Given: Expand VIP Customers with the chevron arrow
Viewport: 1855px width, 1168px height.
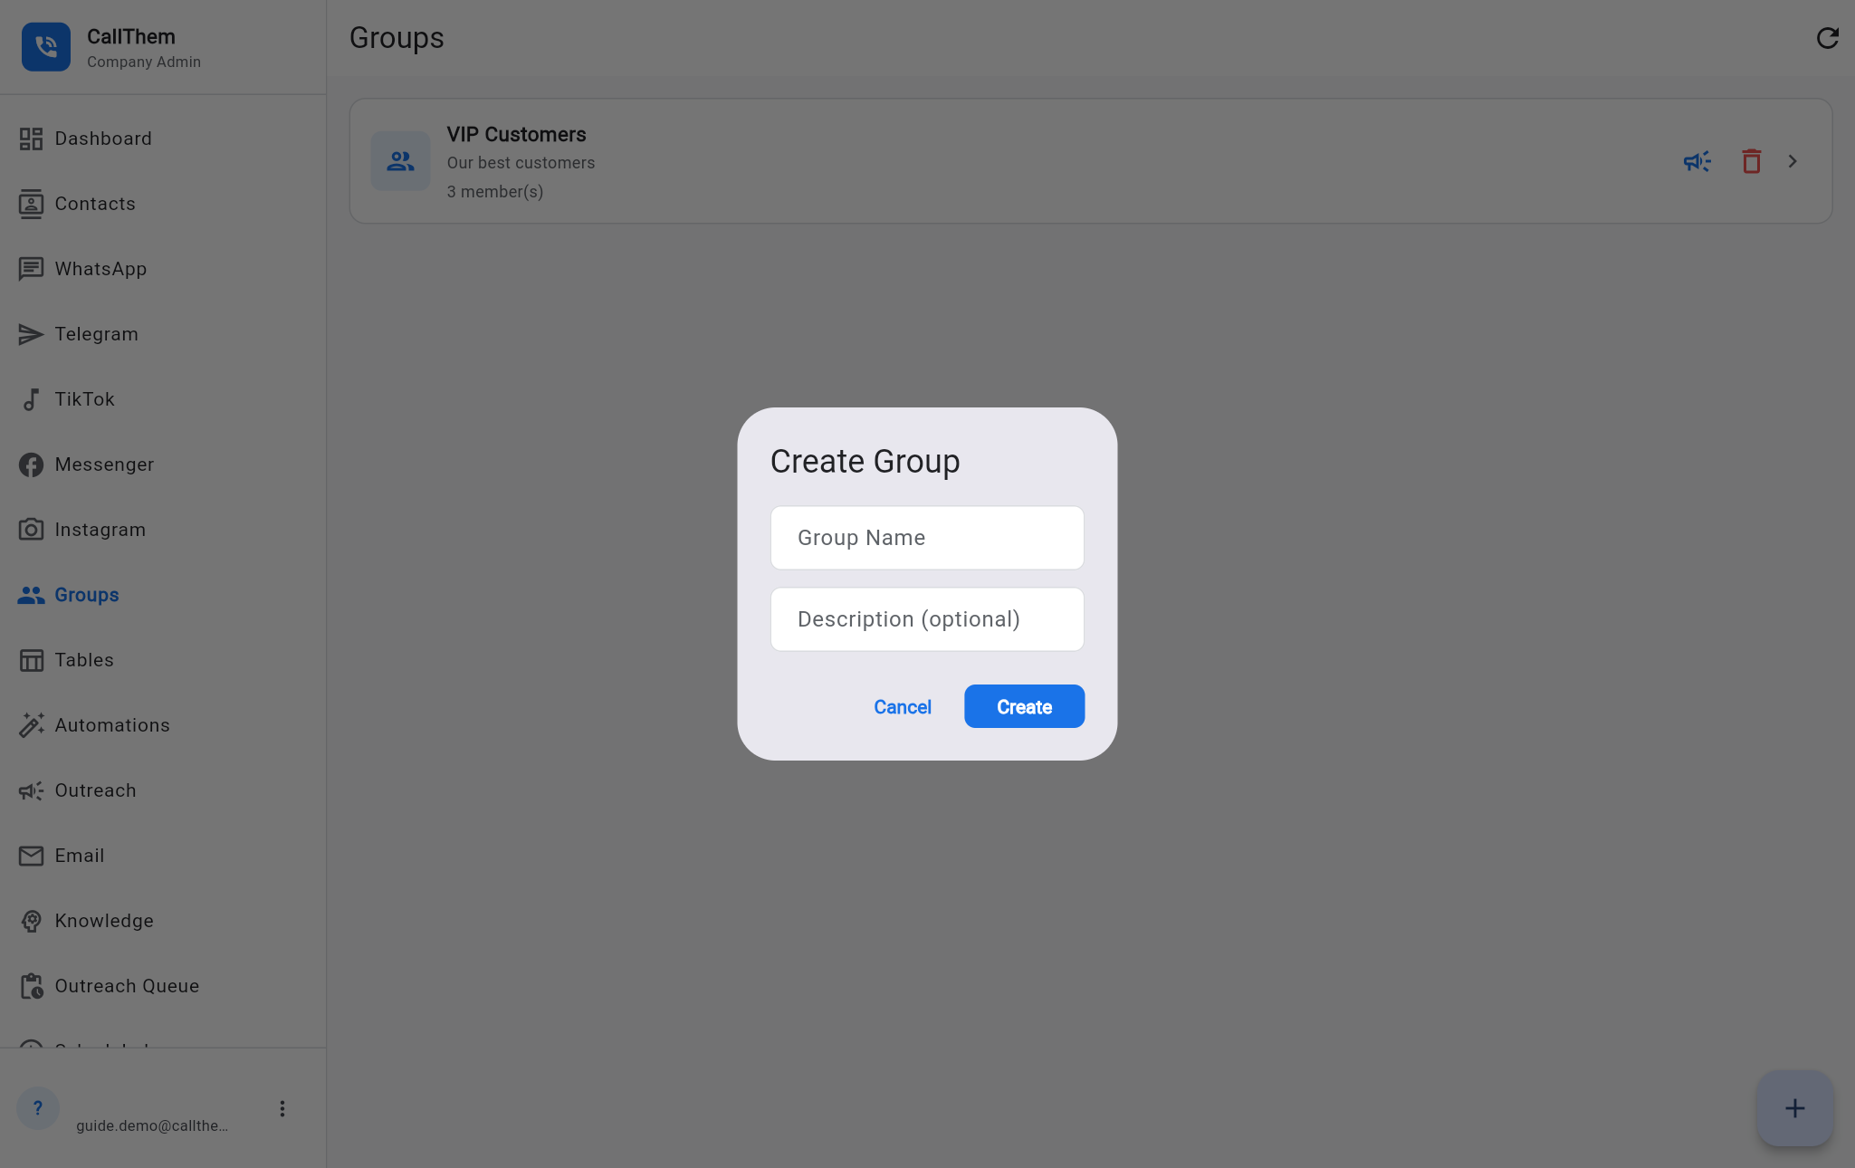Looking at the screenshot, I should [x=1792, y=161].
